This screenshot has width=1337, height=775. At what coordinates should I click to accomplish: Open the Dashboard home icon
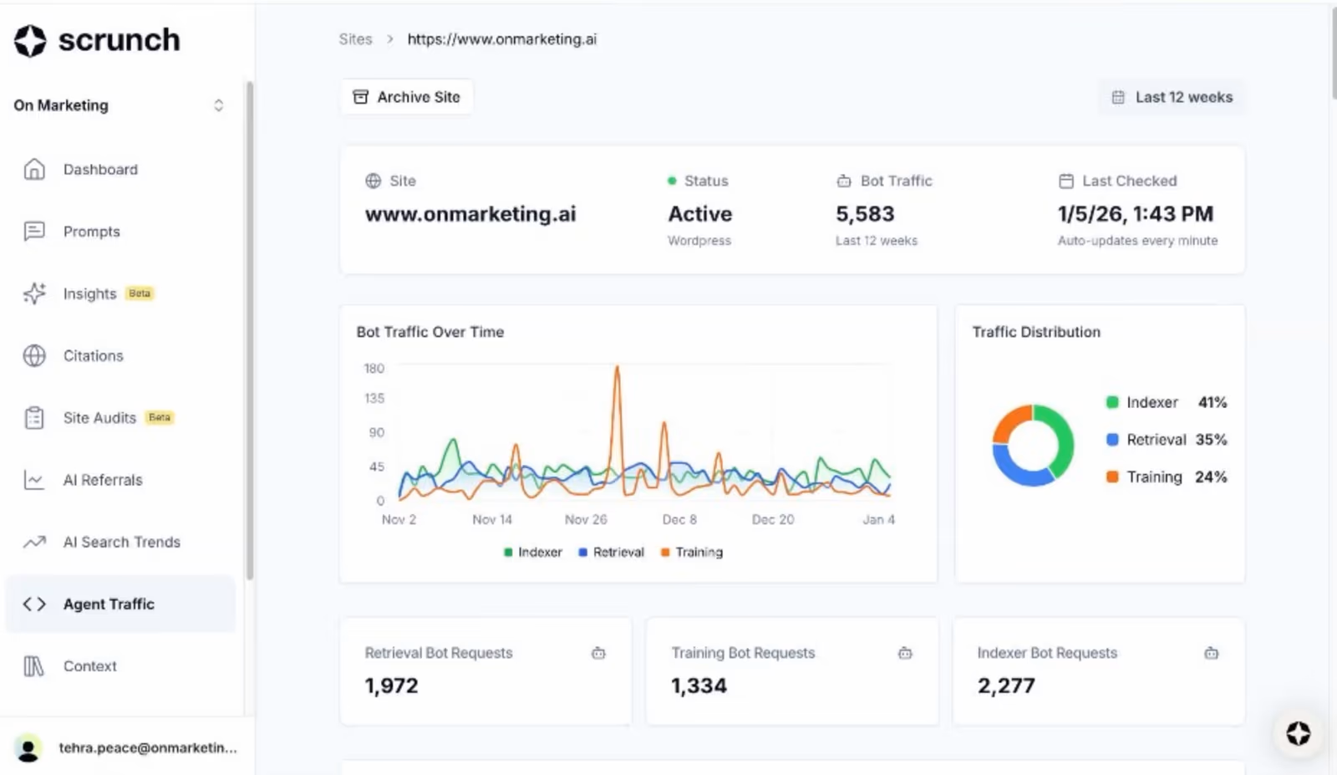coord(34,169)
